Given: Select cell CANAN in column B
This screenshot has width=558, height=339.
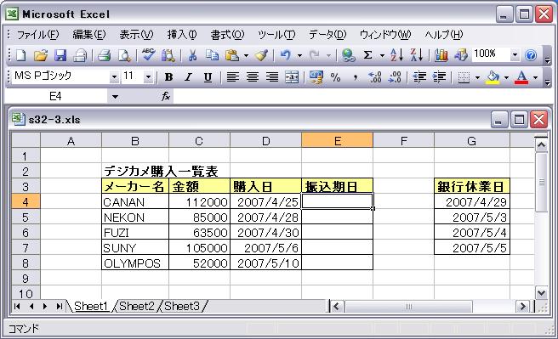Looking at the screenshot, I should coord(135,202).
